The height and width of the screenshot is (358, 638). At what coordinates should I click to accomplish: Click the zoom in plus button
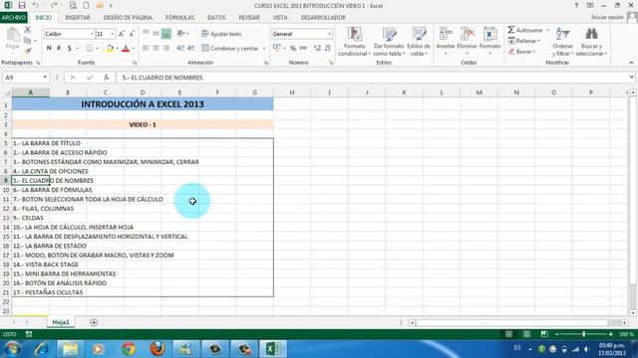611,334
